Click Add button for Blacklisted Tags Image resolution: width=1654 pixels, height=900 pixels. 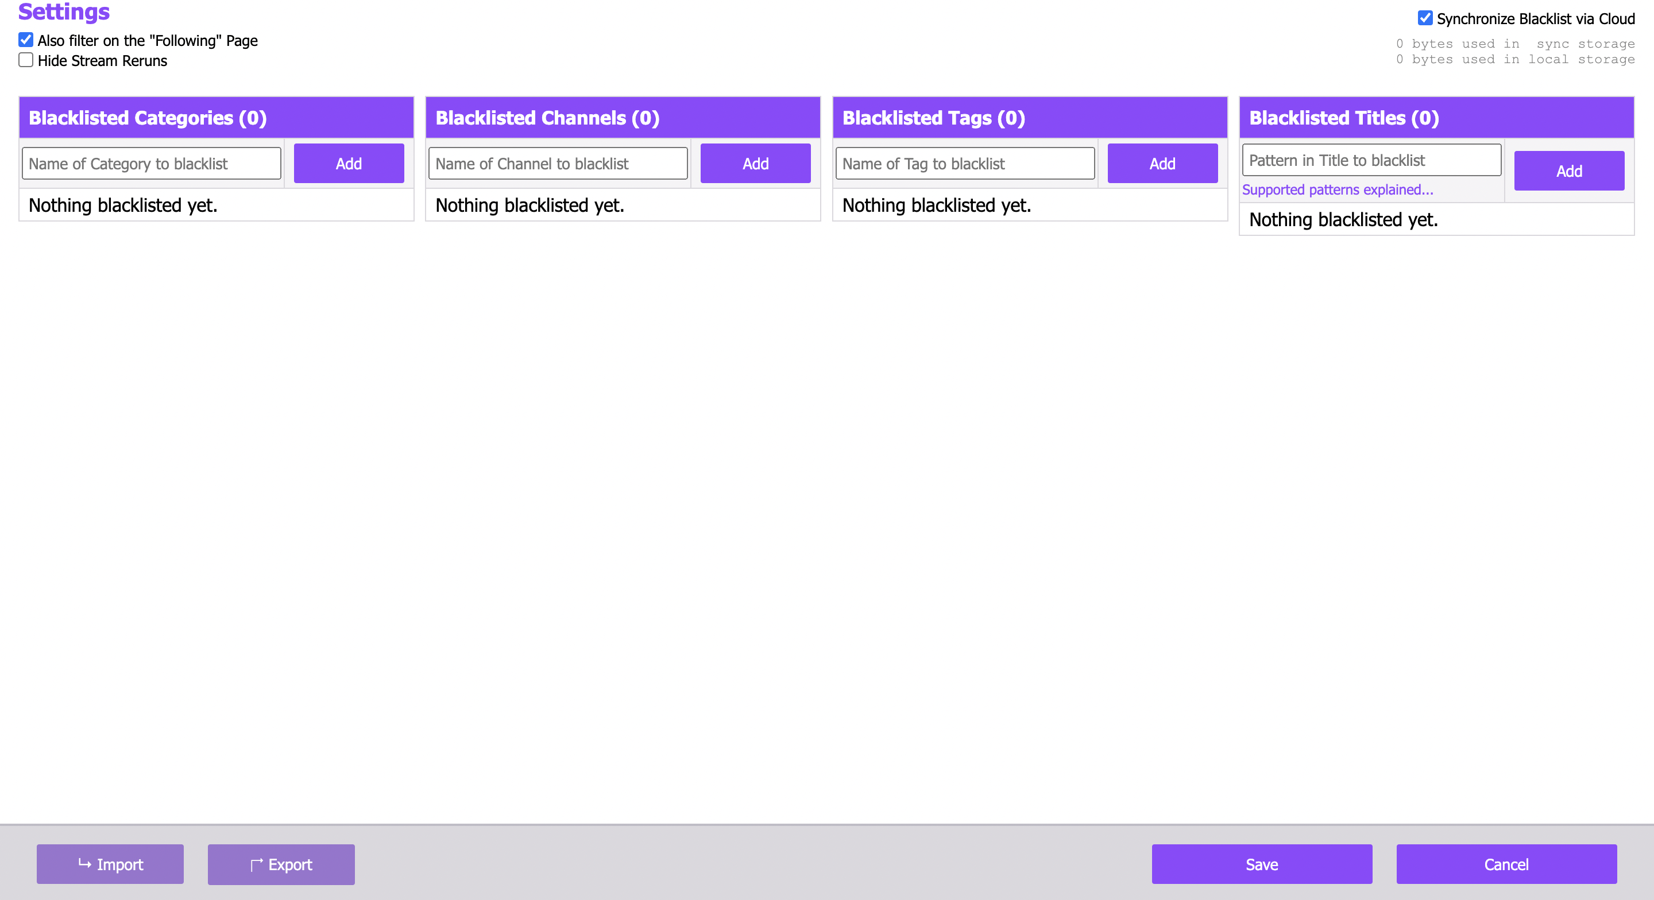(x=1163, y=163)
